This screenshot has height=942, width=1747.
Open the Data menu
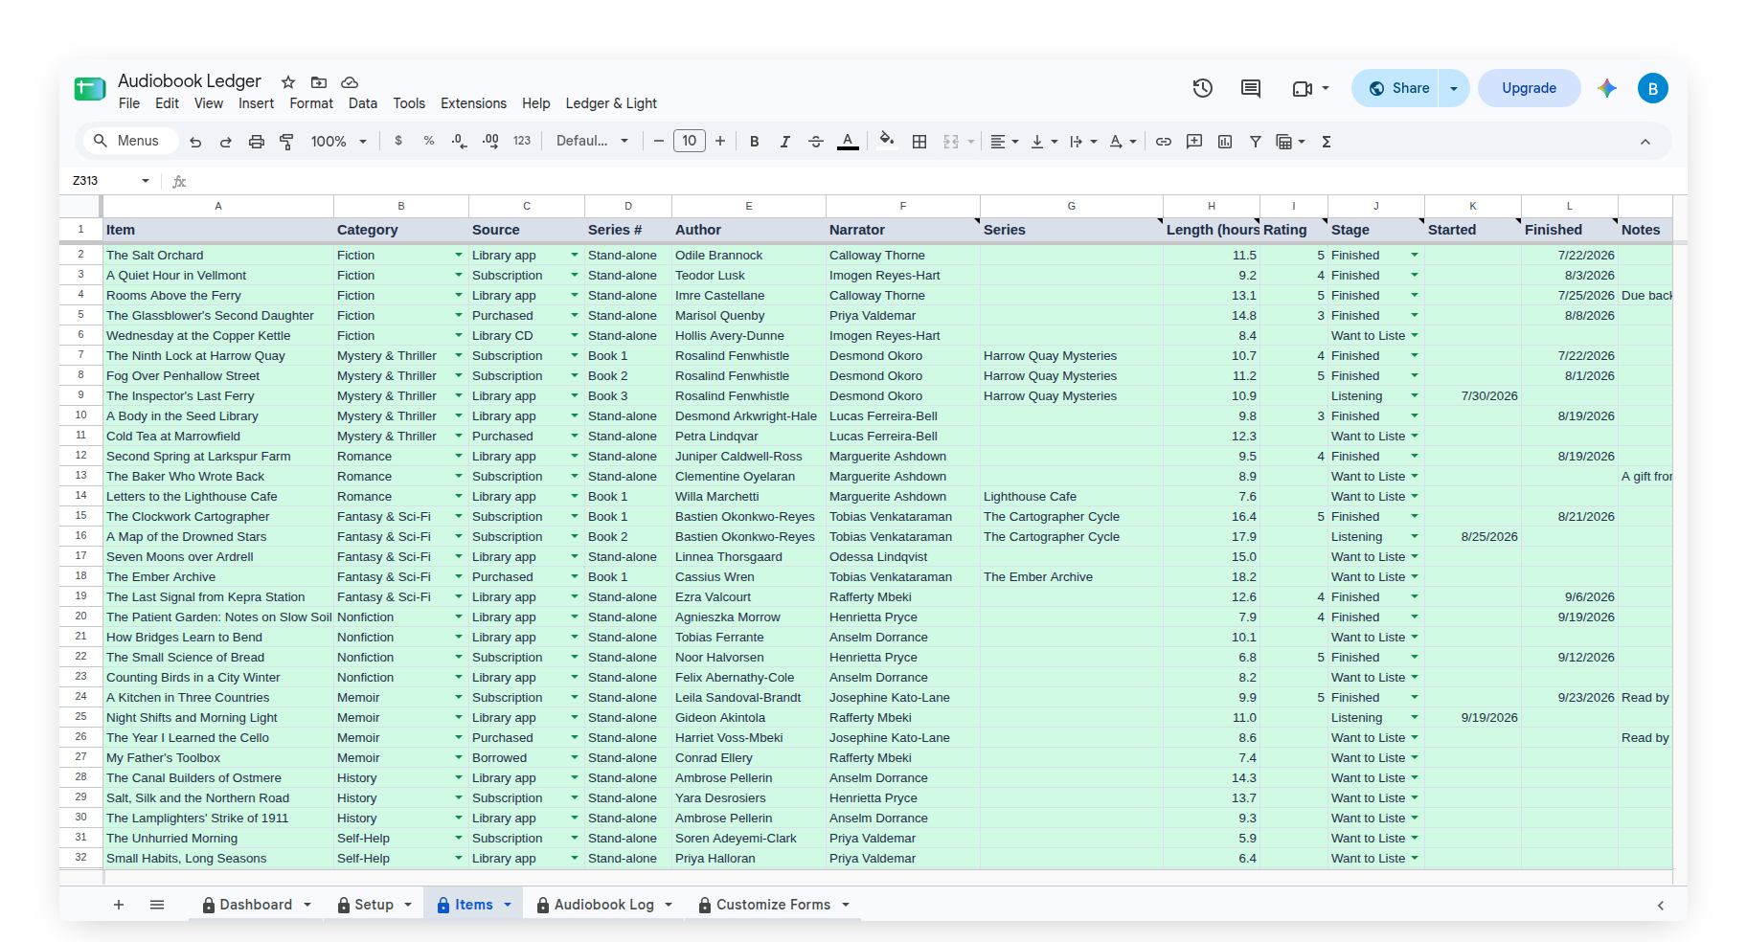[x=363, y=103]
